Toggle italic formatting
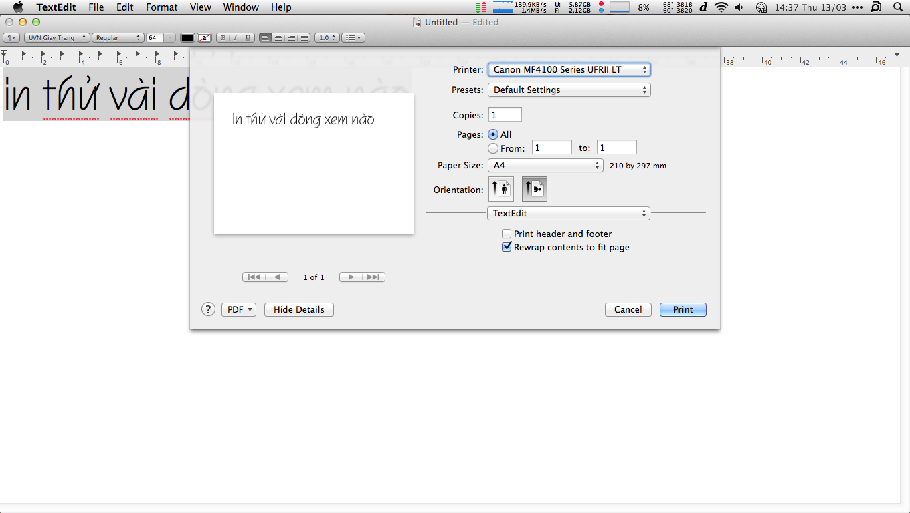This screenshot has width=910, height=513. [236, 38]
